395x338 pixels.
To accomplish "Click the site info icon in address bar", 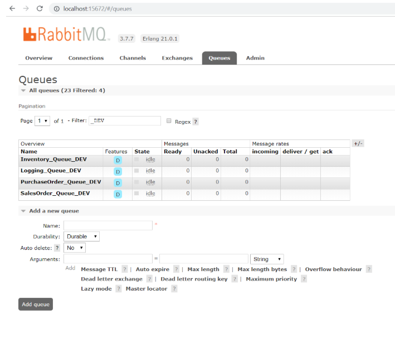I will pos(57,9).
